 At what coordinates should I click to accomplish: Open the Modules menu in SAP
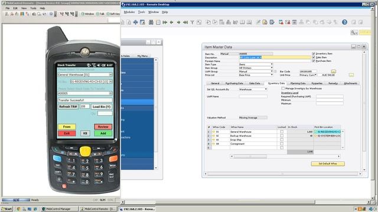click(x=129, y=12)
